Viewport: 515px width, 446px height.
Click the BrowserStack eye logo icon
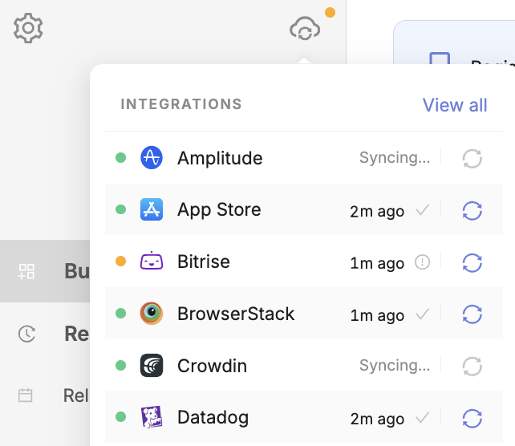coord(152,314)
